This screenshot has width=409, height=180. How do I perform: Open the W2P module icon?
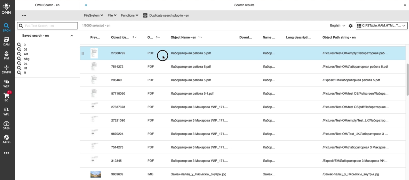coord(6,83)
